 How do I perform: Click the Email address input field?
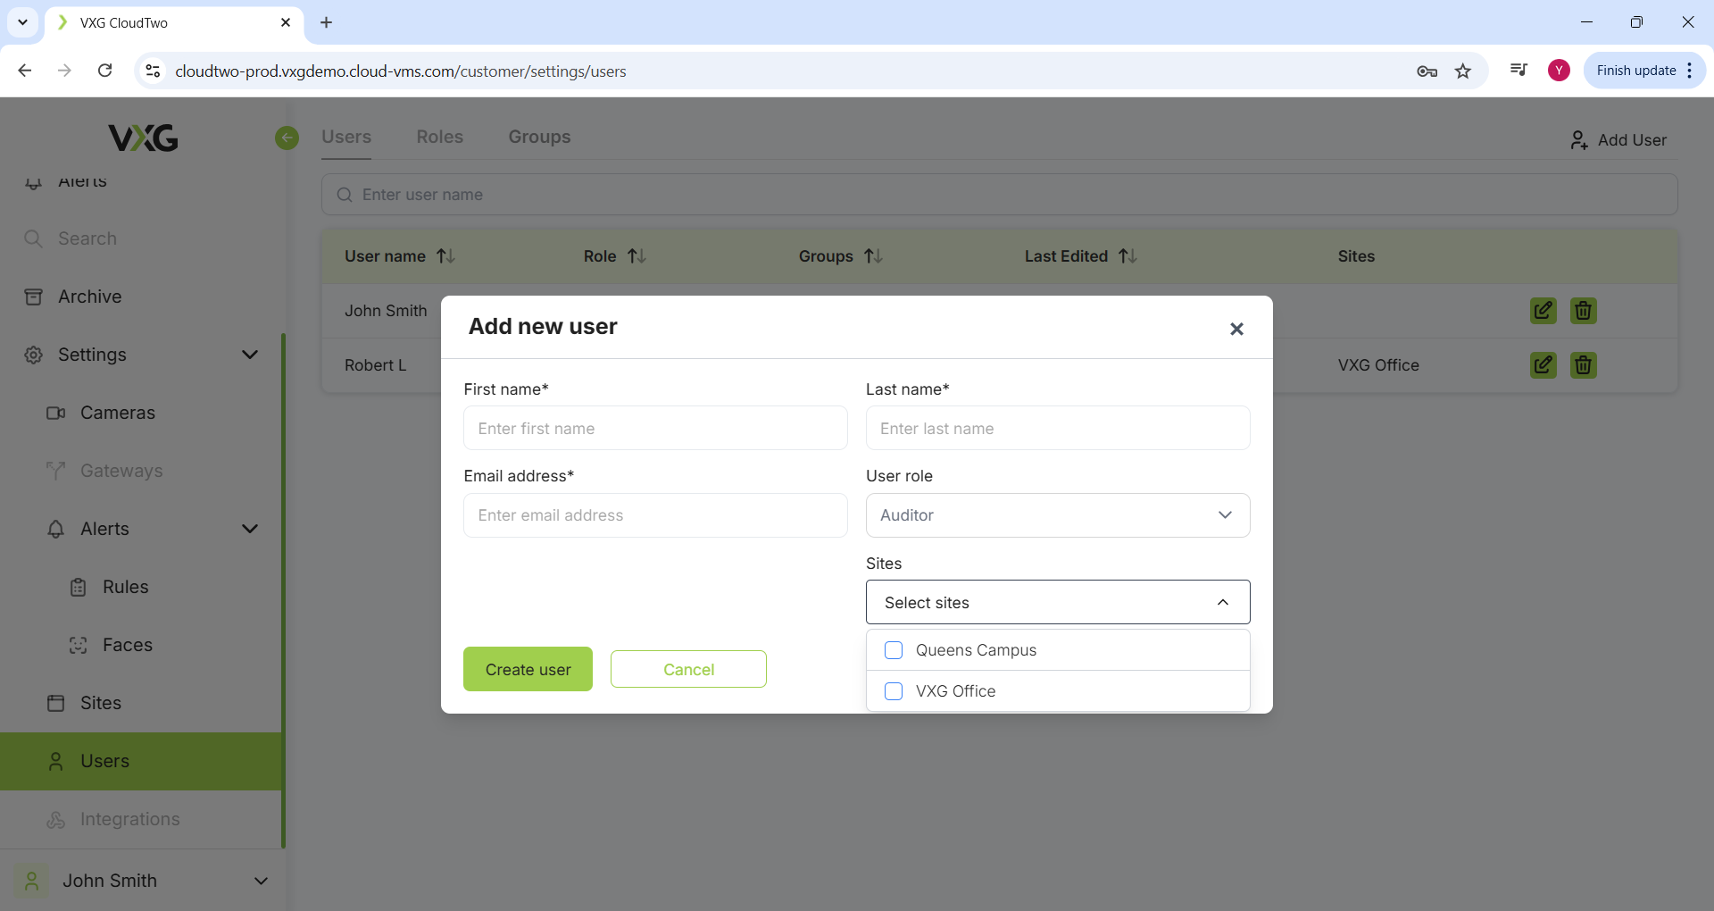pyautogui.click(x=654, y=515)
